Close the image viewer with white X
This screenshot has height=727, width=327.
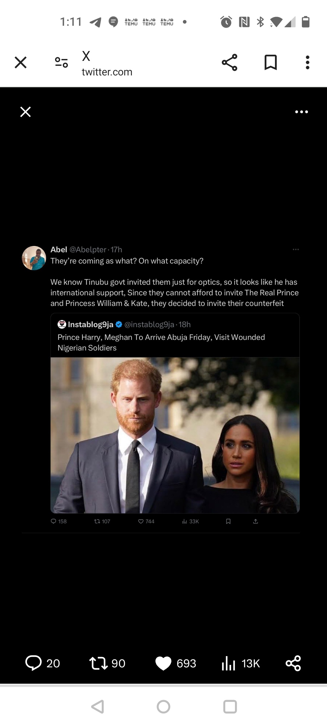pos(25,112)
